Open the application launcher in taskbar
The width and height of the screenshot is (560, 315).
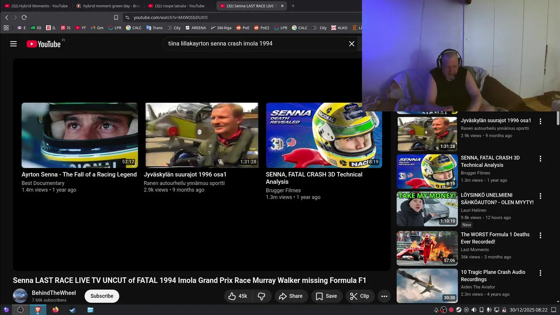[6, 310]
